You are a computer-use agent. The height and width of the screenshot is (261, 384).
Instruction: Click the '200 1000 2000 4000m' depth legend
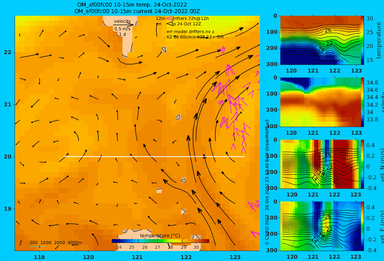56,243
